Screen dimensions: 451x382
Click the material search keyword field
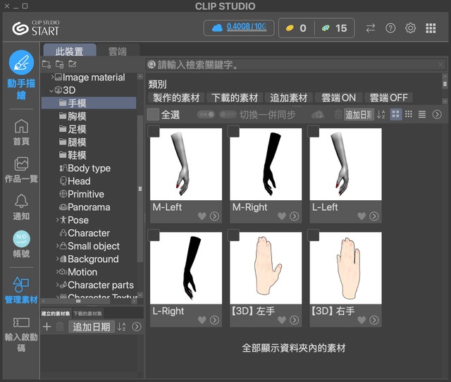pyautogui.click(x=296, y=64)
